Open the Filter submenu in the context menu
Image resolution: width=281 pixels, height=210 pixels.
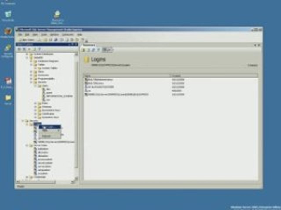pyautogui.click(x=50, y=130)
